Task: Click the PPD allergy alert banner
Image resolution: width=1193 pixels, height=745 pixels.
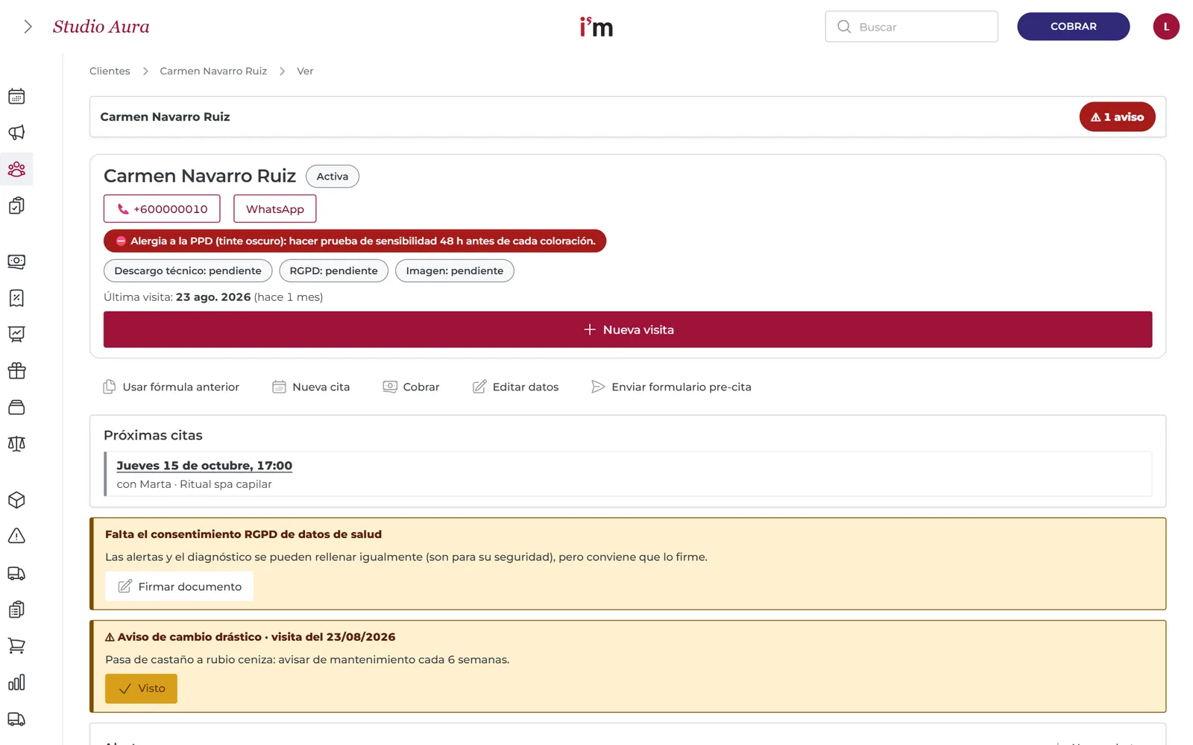Action: click(x=355, y=241)
